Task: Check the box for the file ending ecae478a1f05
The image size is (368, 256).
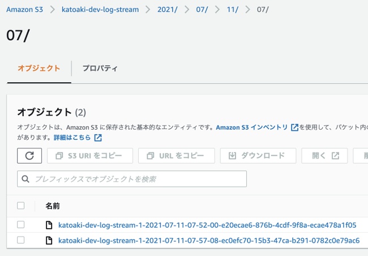Action: tap(20, 225)
